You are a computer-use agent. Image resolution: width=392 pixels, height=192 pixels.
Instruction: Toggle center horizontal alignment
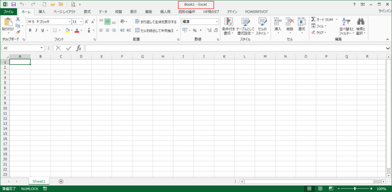click(107, 30)
